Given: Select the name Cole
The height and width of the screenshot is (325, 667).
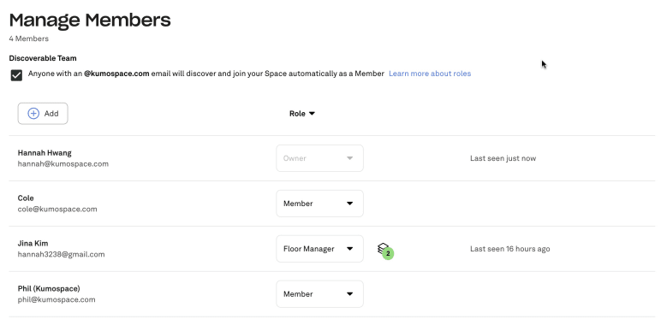Looking at the screenshot, I should [x=26, y=198].
